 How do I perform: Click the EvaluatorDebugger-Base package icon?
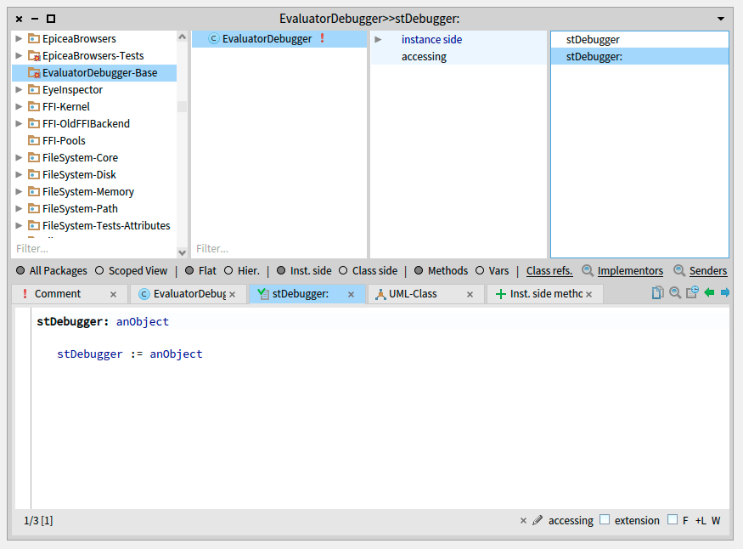coord(34,73)
